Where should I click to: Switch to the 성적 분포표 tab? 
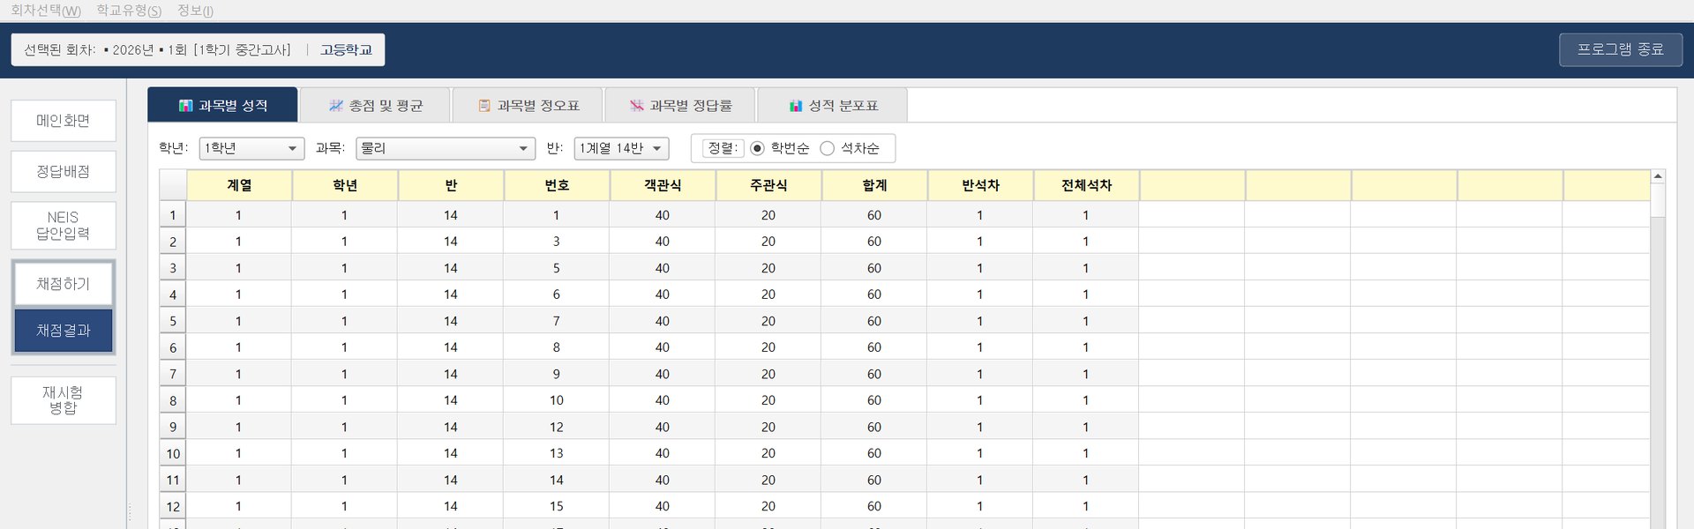click(832, 105)
